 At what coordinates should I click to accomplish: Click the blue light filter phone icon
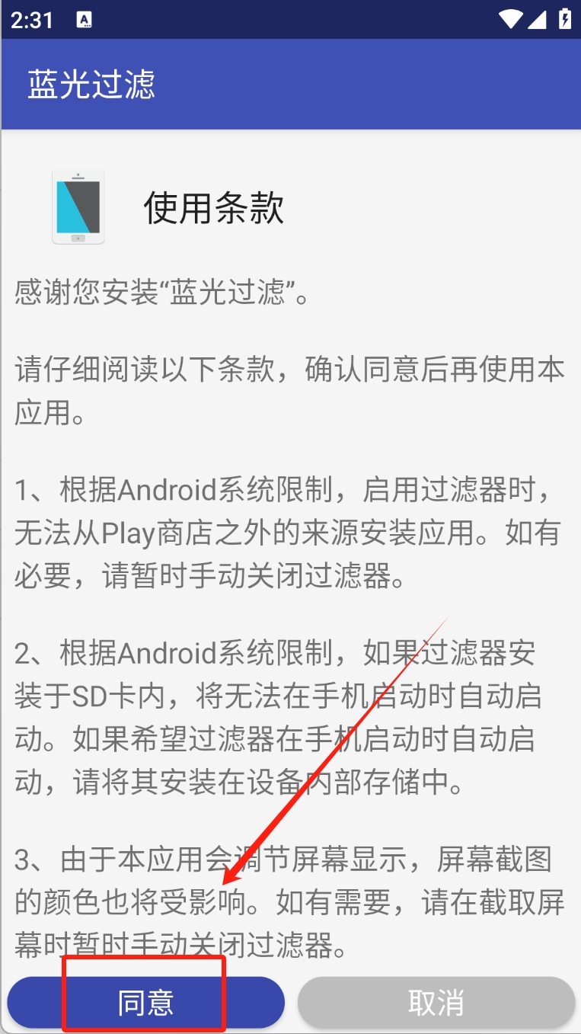pos(78,207)
